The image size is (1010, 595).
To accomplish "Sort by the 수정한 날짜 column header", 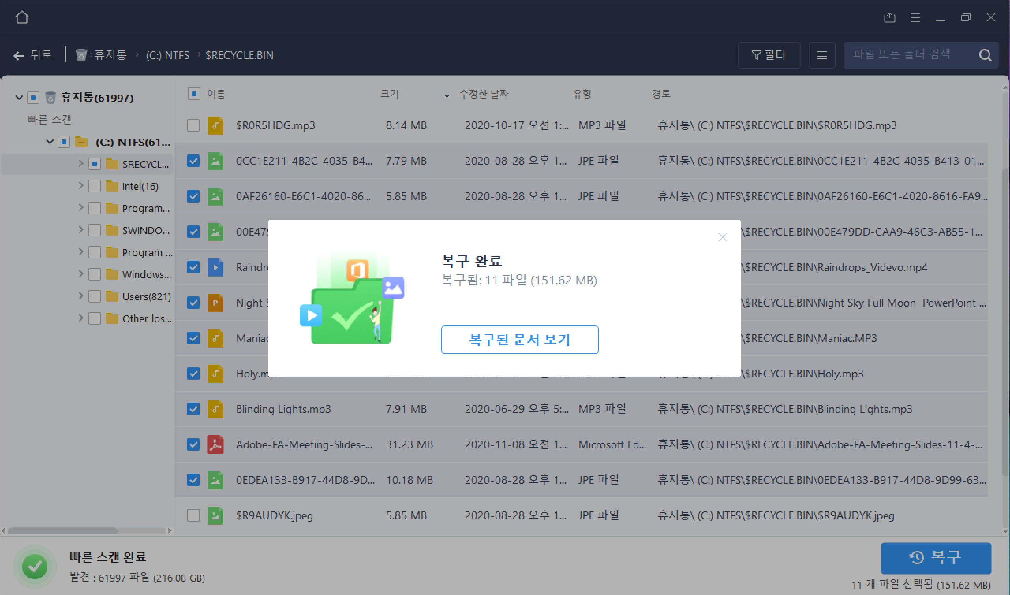I will (x=483, y=94).
